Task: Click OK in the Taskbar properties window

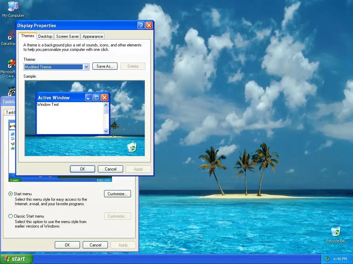Action: (x=67, y=245)
